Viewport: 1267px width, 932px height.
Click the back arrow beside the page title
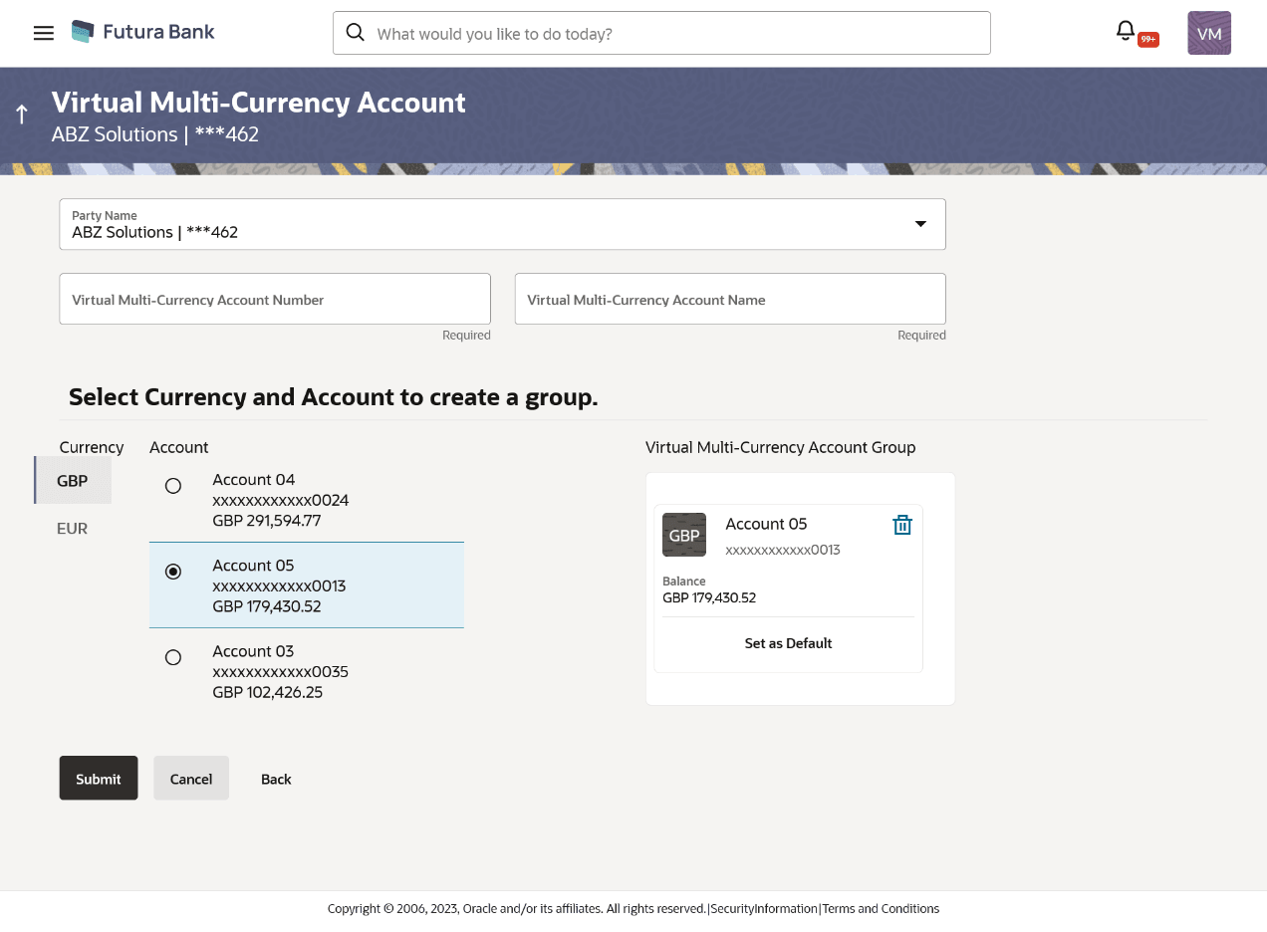pyautogui.click(x=22, y=113)
